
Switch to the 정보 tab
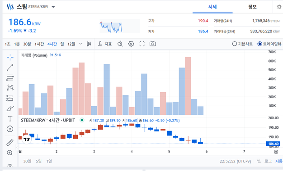252,7
